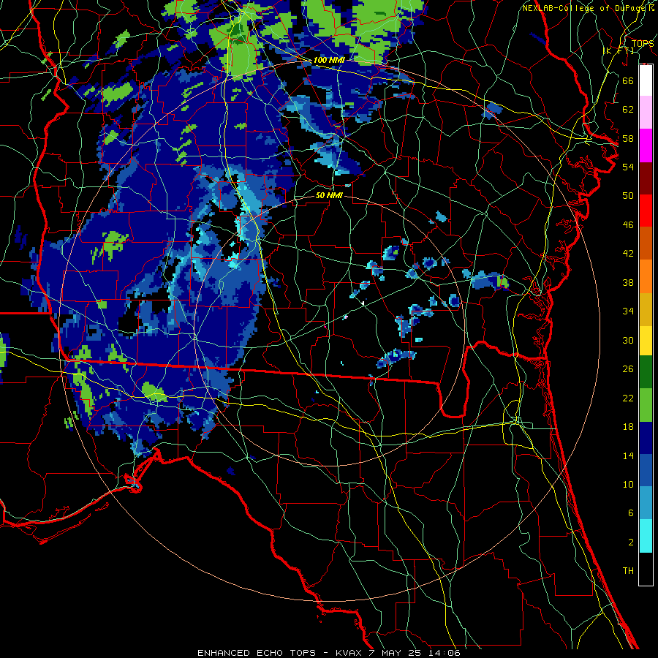Viewport: 658px width, 658px height.
Task: Click the "14:06" timestamp in the caption
Action: point(445,653)
